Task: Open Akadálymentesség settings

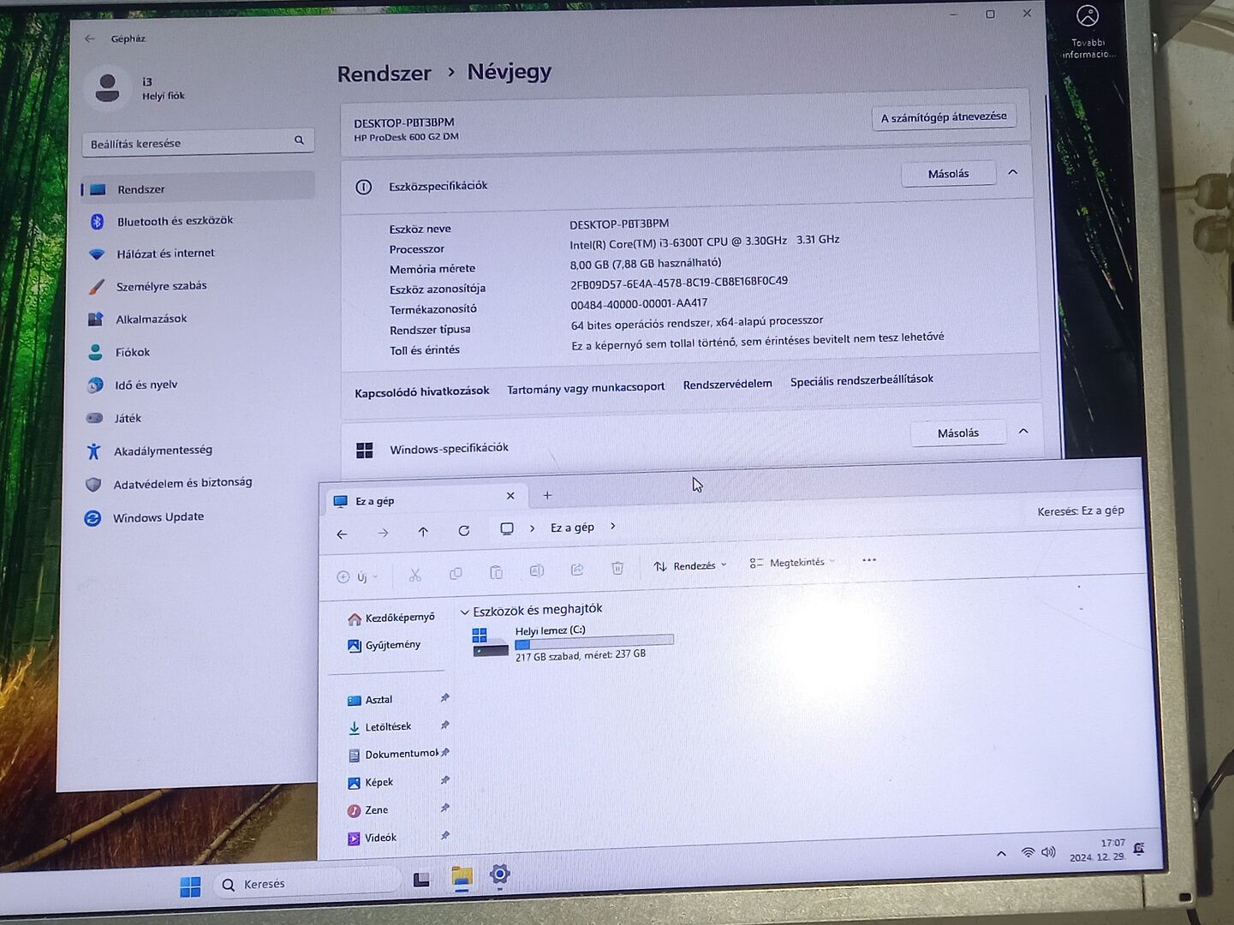Action: [163, 451]
